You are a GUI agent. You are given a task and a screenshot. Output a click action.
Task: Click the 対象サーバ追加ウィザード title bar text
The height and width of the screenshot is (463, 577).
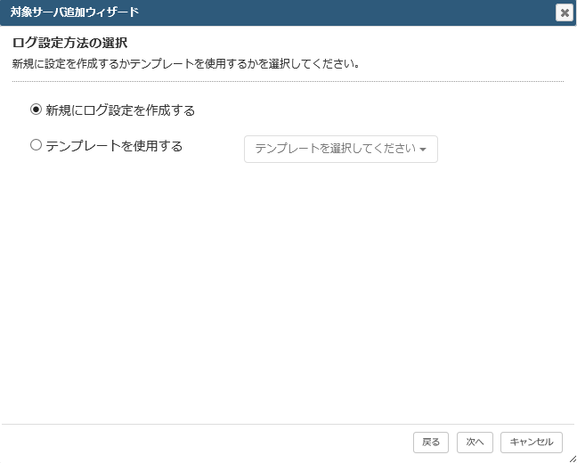74,12
